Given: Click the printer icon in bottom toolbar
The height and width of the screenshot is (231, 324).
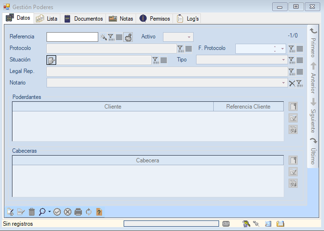Looking at the screenshot, I should 79,212.
